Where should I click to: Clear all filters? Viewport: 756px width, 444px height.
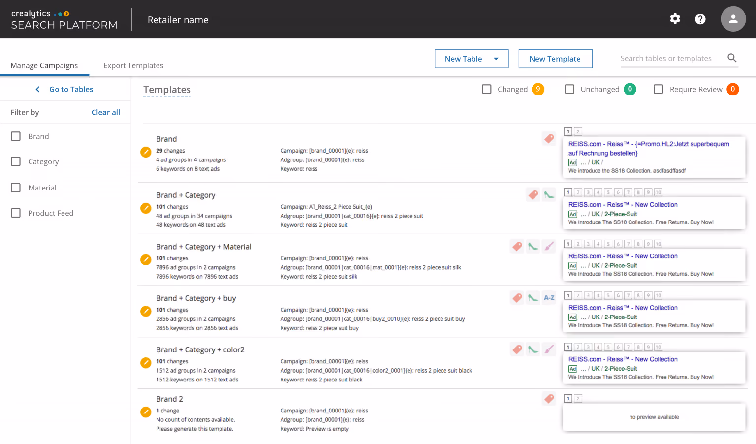(x=106, y=112)
